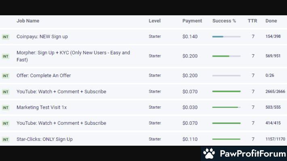287x161 pixels.
Task: Sort by the Level column header
Action: pos(155,21)
